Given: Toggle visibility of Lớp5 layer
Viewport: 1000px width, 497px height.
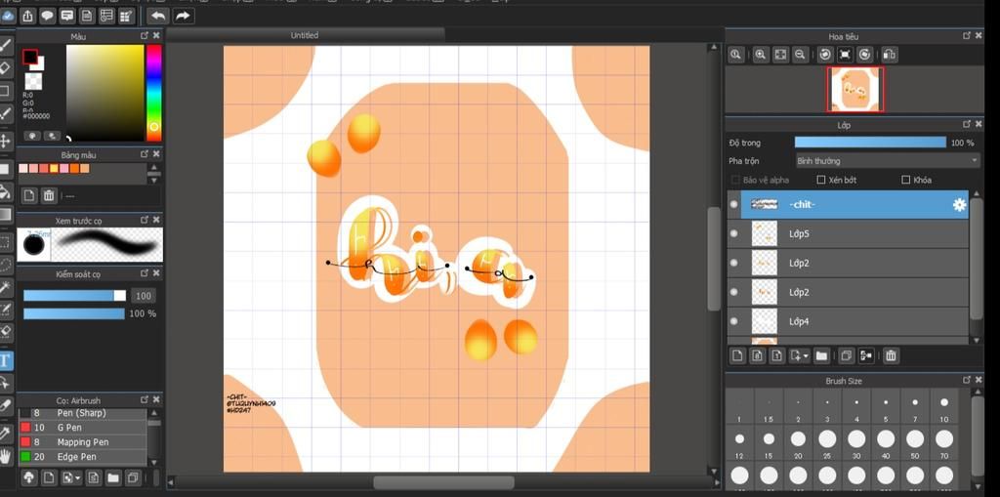Looking at the screenshot, I should pos(733,233).
